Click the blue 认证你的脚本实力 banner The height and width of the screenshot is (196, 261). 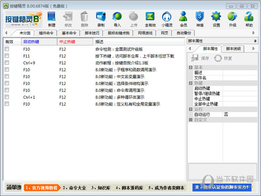(x=222, y=187)
